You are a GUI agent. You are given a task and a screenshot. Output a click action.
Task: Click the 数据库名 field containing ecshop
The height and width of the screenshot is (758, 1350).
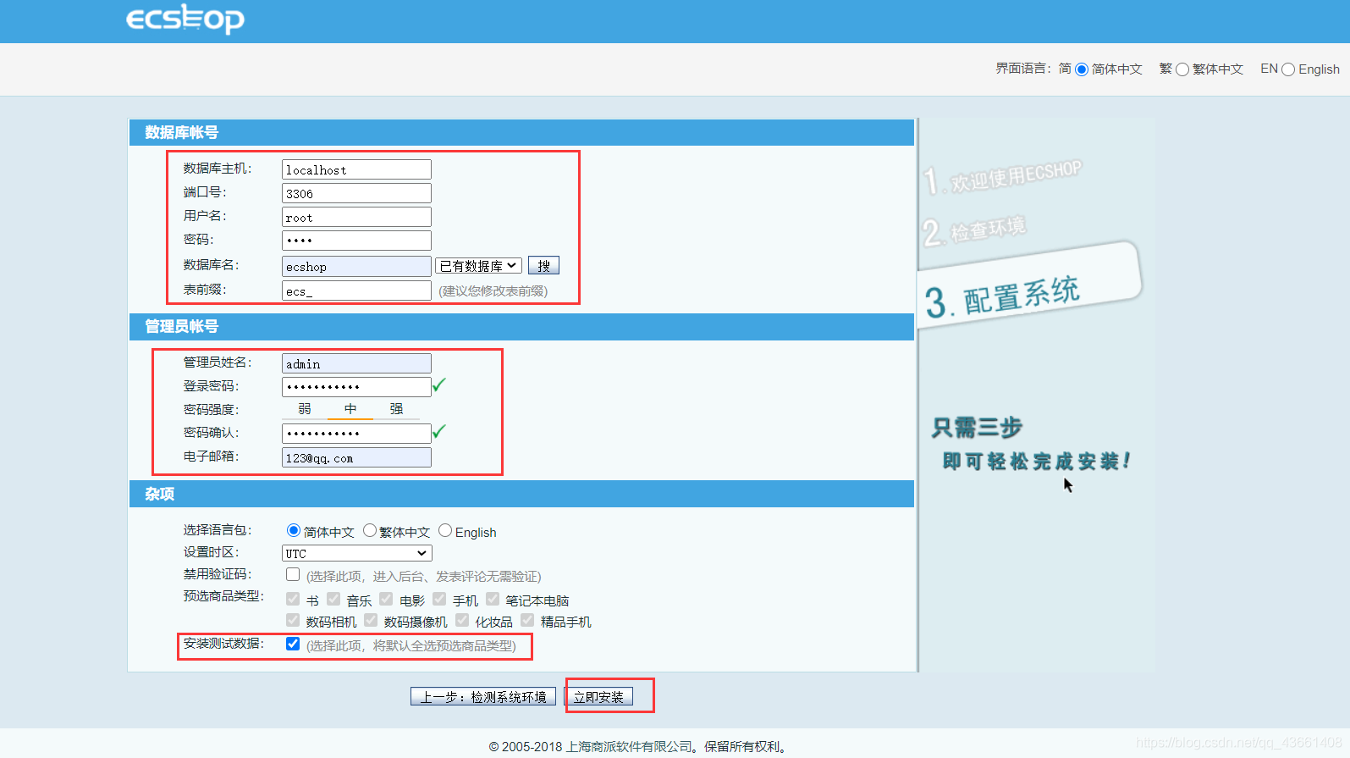[x=356, y=266]
